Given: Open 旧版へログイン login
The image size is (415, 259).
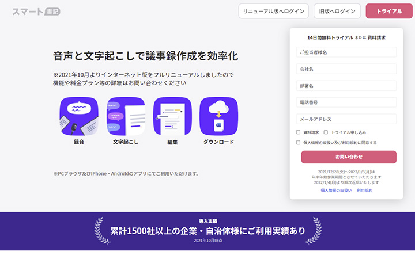Looking at the screenshot, I should click(337, 11).
